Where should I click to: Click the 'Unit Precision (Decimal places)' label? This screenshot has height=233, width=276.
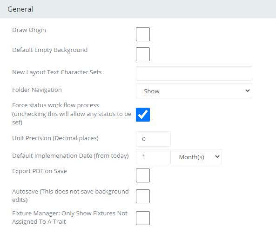[x=55, y=138]
